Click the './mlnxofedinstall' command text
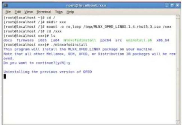This screenshot has height=125, width=182. click(x=69, y=45)
